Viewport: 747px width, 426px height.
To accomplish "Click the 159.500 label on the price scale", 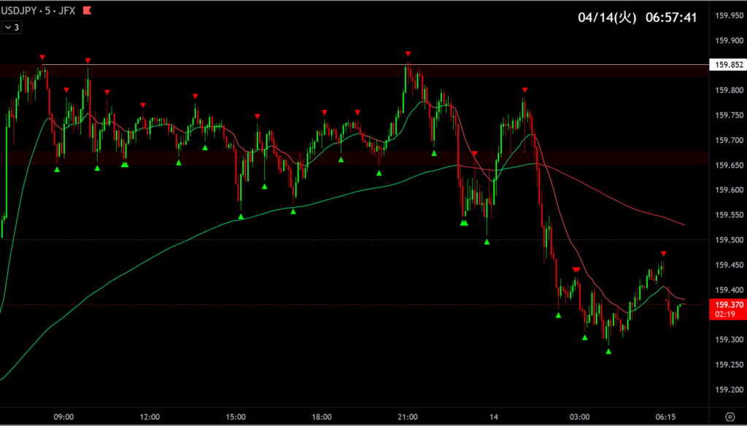I will click(x=729, y=240).
